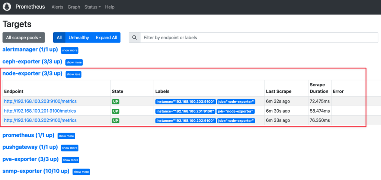
Task: Go to the Graph page
Action: (x=74, y=7)
